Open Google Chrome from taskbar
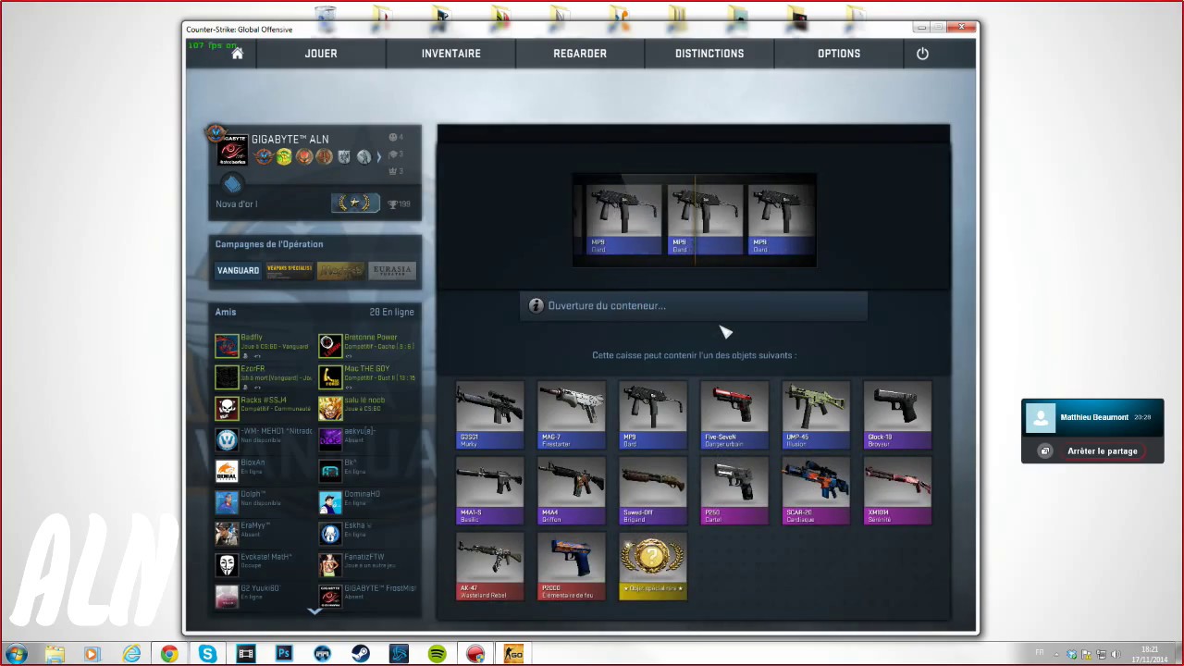The width and height of the screenshot is (1184, 666). [169, 654]
